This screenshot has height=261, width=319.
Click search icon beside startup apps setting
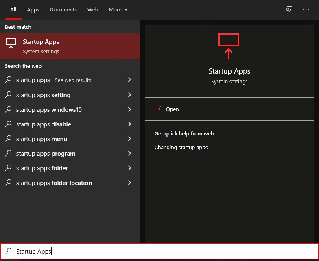[x=8, y=95]
